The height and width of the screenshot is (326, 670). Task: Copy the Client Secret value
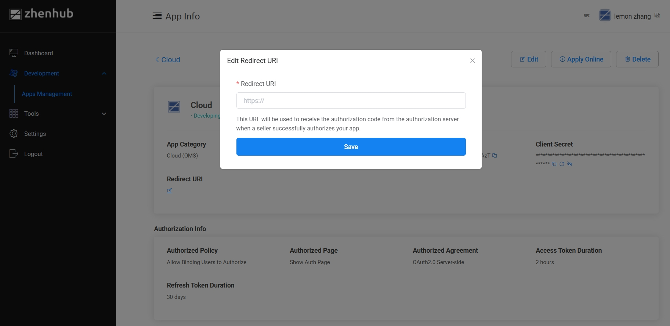[x=554, y=164]
